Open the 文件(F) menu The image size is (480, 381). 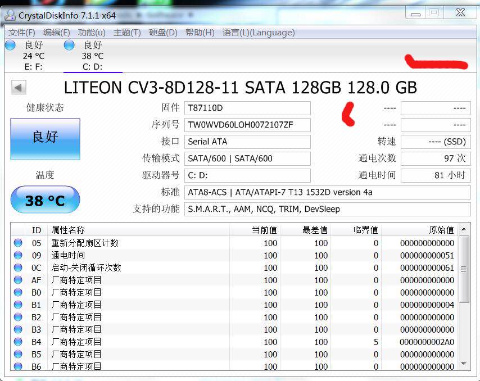coord(21,33)
